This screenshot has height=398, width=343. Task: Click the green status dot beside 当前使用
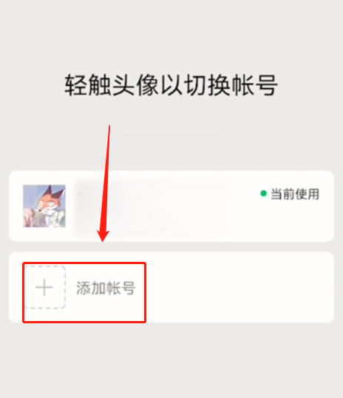pyautogui.click(x=264, y=193)
